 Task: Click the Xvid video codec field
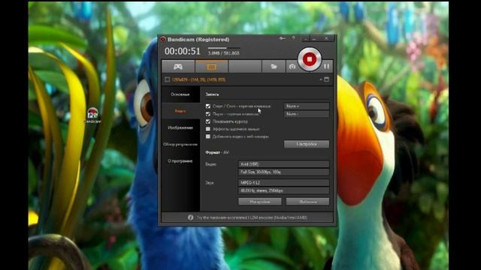[x=283, y=164]
